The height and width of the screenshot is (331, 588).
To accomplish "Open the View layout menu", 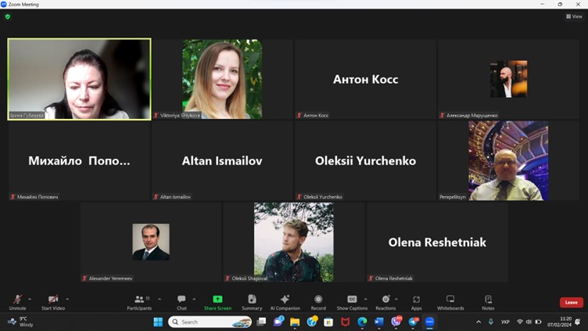I will click(x=574, y=16).
